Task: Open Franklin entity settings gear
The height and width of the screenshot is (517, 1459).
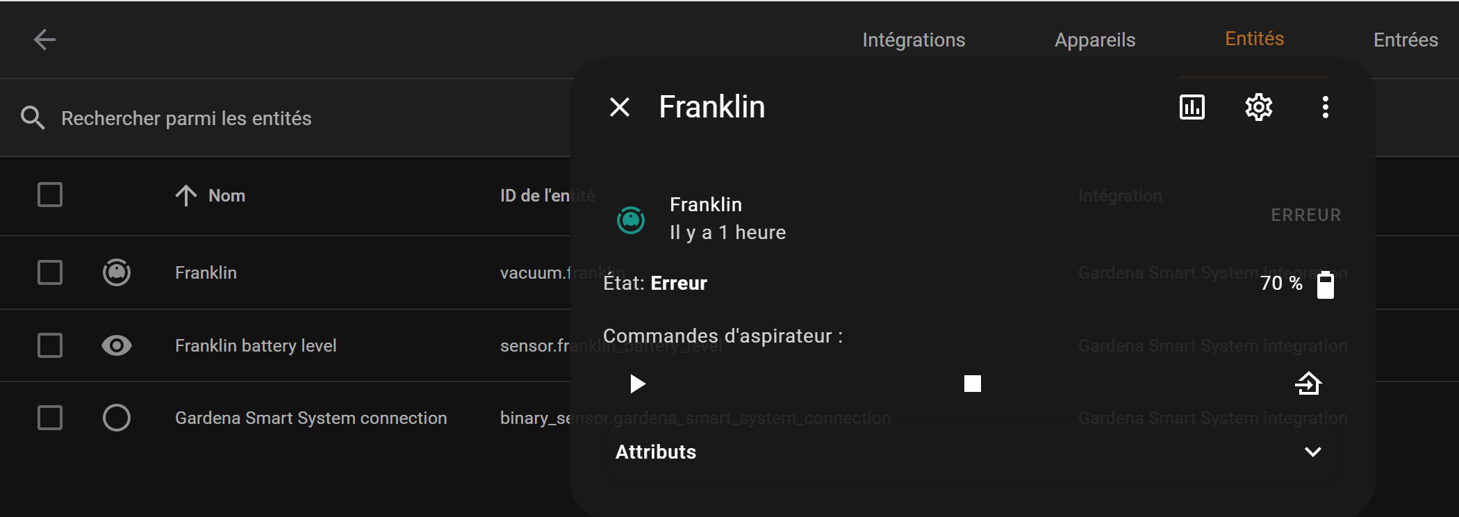Action: click(x=1258, y=107)
